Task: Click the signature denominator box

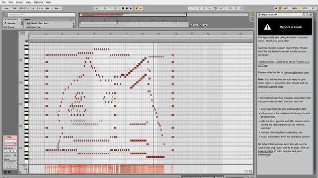Action: click(x=13, y=151)
